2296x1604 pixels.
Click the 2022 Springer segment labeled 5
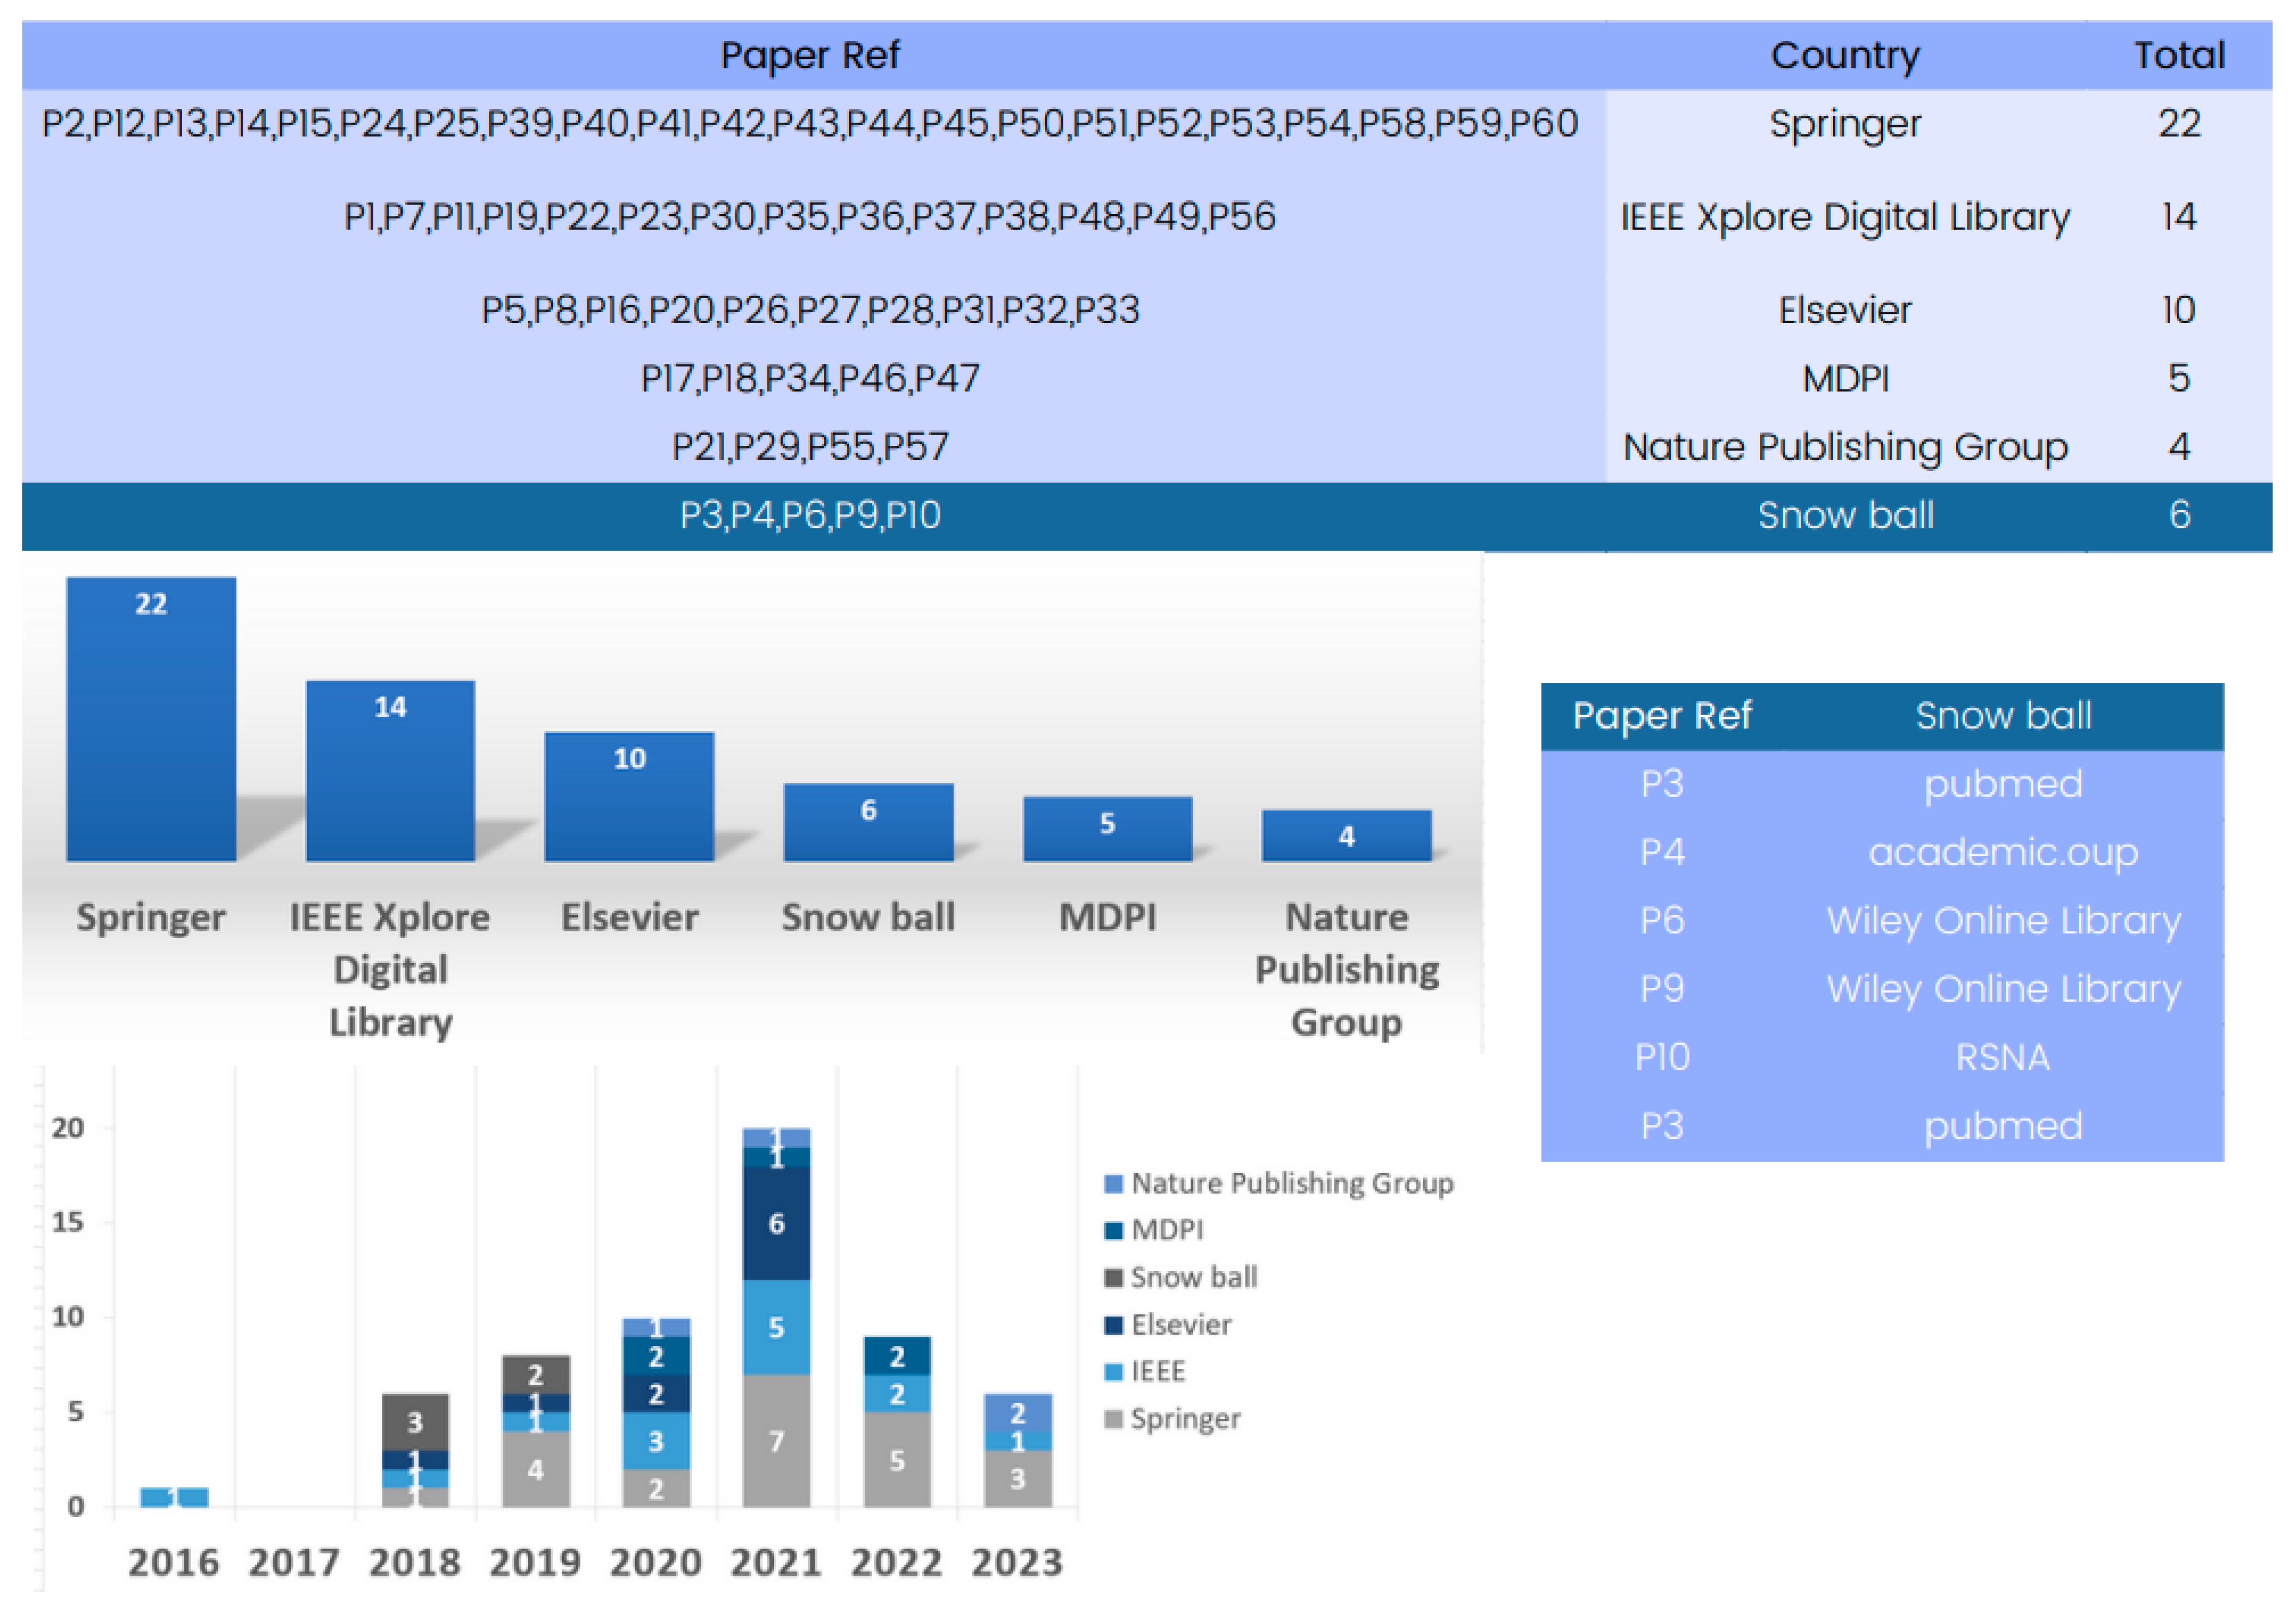click(897, 1459)
